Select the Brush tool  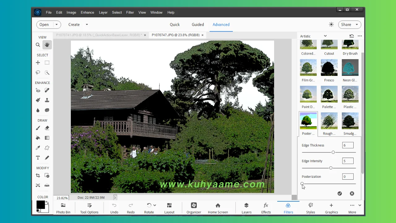(x=38, y=128)
